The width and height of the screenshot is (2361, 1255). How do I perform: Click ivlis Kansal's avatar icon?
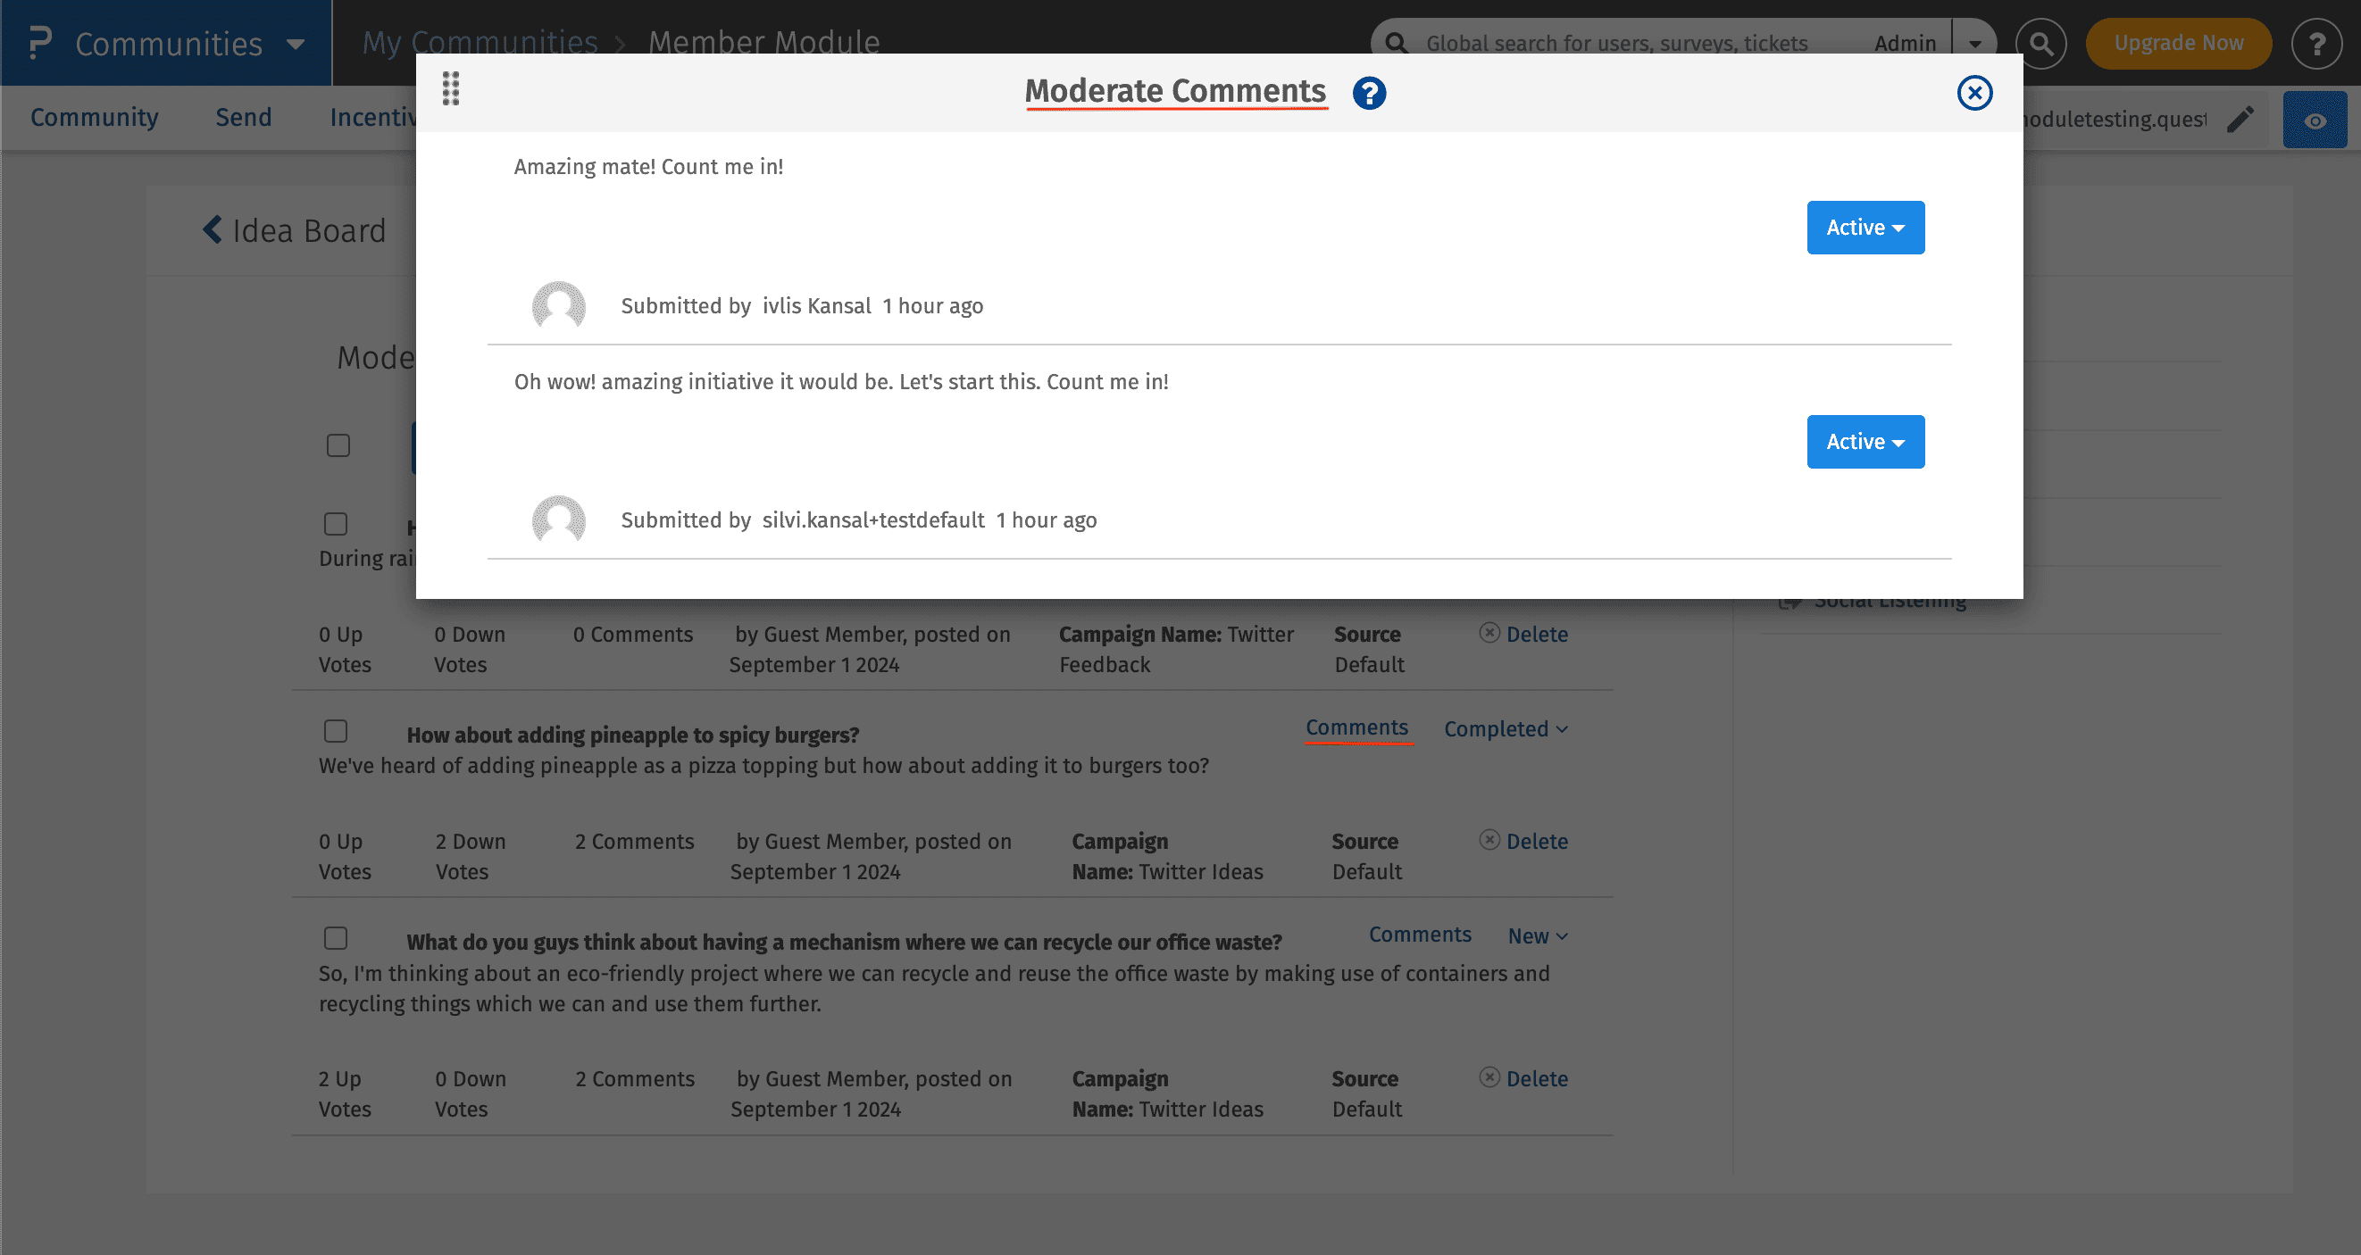pyautogui.click(x=558, y=306)
